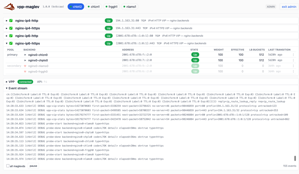Expand the nginx-ip6-http frontend row
299x174 pixels.
7,36
